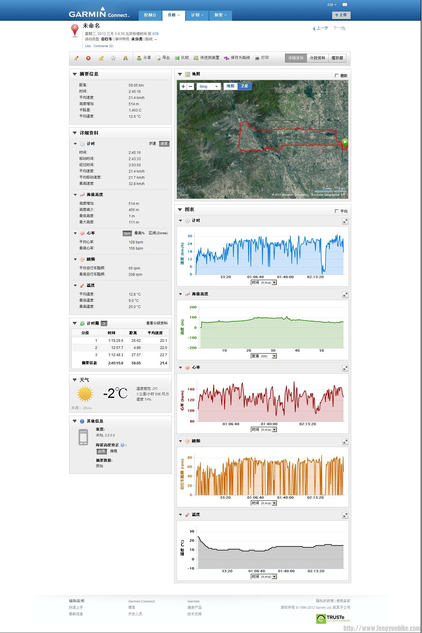Image resolution: width=422 pixels, height=633 pixels.
Task: Click 分享 share toolbar item
Action: point(144,58)
